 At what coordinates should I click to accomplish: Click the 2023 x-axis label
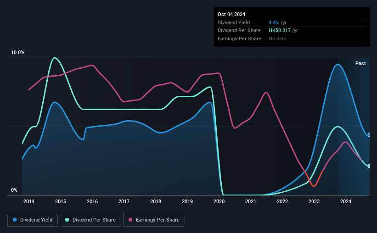pos(314,201)
